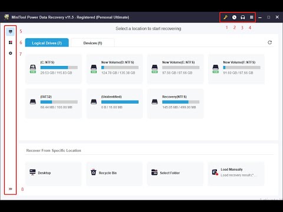The image size is (283, 212).
Task: Click the Unidentified partition usage bar
Action: (120, 102)
